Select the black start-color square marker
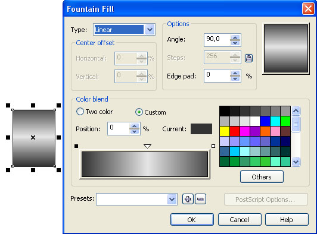 [x=76, y=146]
